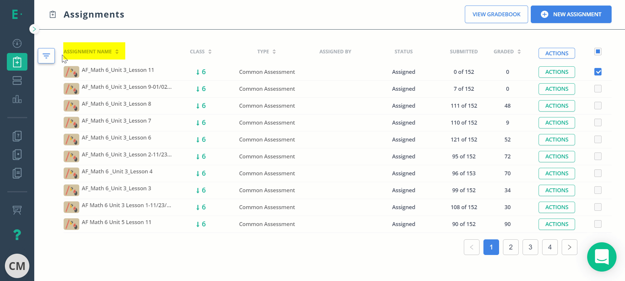Image resolution: width=625 pixels, height=281 pixels.
Task: Uncheck the AF_Math 6_Unit 3_Lesson 11 checkbox
Action: [598, 72]
